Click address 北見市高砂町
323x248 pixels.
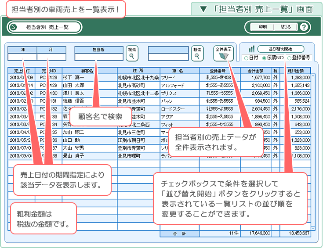(x=131, y=86)
